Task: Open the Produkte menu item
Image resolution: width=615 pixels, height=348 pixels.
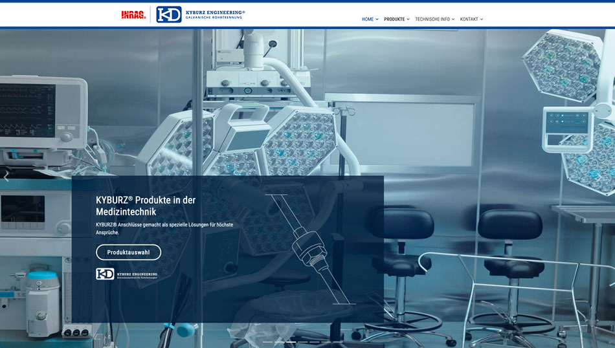Action: [x=394, y=19]
